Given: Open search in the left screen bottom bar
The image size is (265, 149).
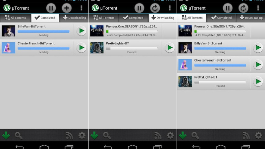Looking at the screenshot, I should coord(19,135).
